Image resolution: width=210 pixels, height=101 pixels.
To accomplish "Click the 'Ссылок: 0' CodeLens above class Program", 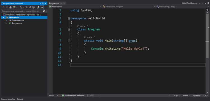I will point(83,26).
